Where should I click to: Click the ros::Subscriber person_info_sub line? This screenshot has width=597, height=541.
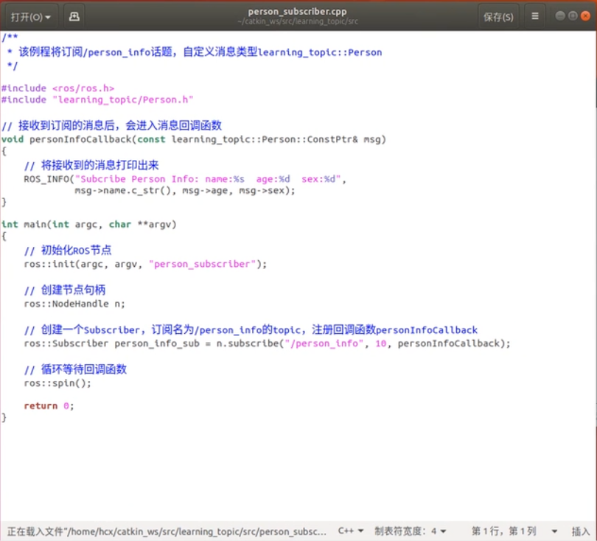coord(267,343)
